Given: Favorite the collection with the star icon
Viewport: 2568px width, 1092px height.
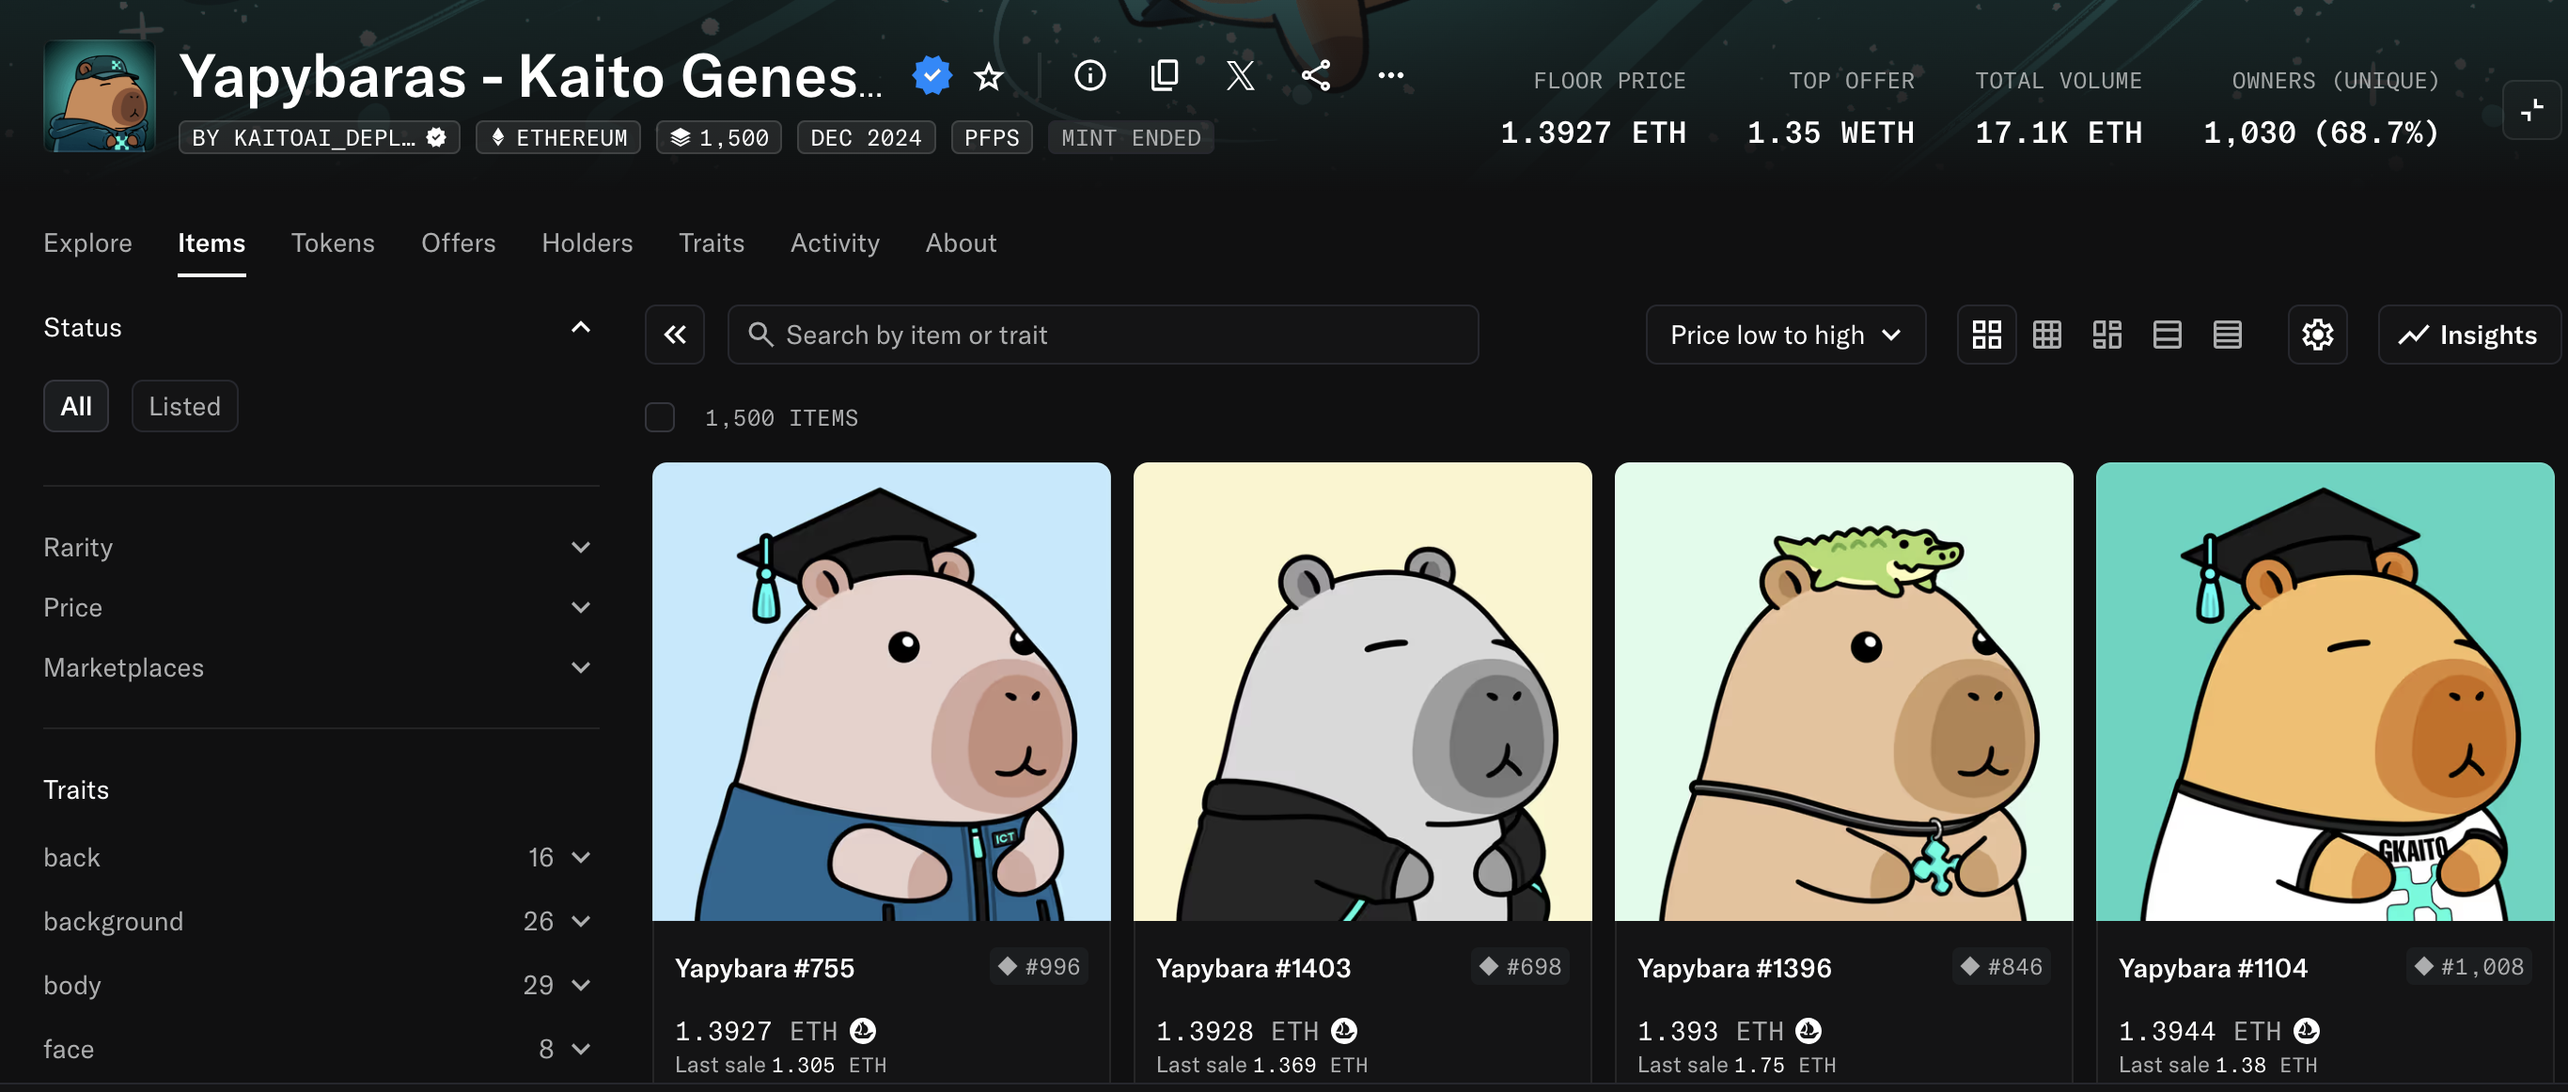Looking at the screenshot, I should click(x=988, y=76).
